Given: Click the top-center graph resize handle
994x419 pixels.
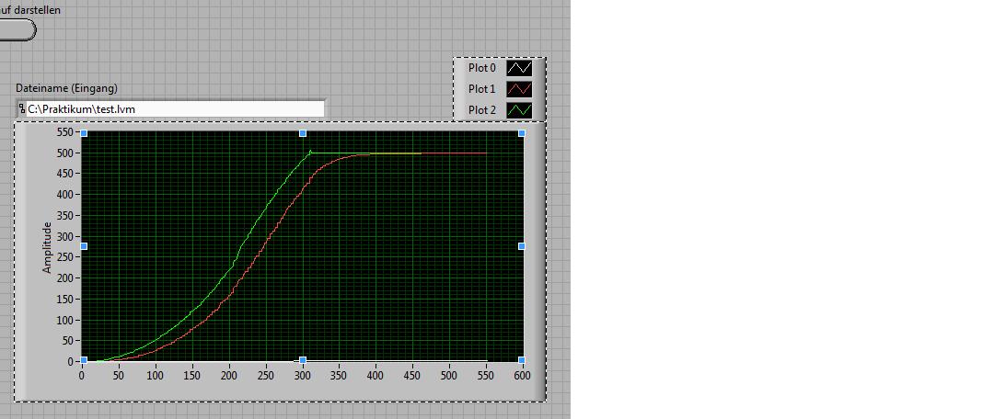Looking at the screenshot, I should click(303, 133).
